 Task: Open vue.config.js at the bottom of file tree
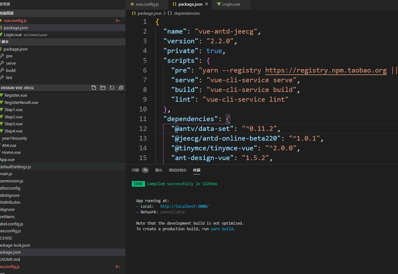click(63, 266)
